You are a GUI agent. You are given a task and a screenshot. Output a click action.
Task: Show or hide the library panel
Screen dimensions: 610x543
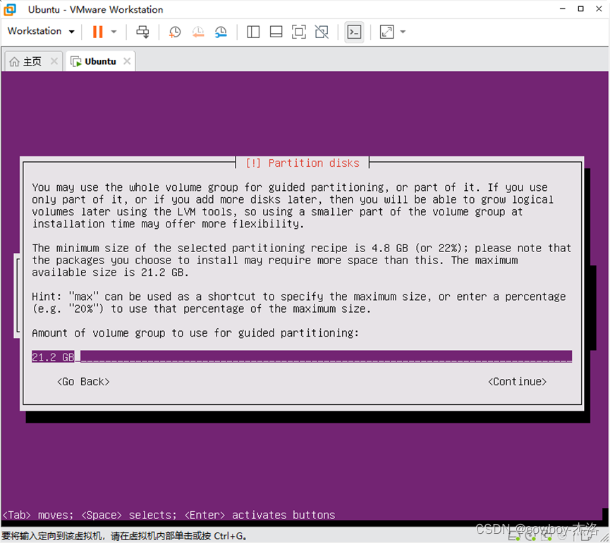click(x=253, y=32)
